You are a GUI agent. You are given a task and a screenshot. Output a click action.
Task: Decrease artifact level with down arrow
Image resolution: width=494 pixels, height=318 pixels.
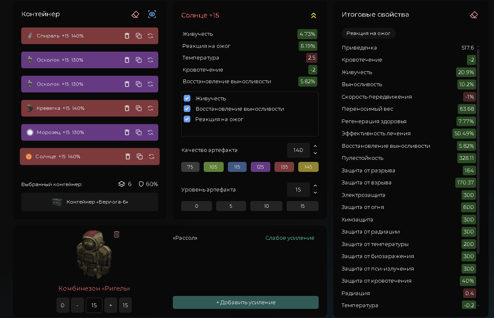coord(315,193)
